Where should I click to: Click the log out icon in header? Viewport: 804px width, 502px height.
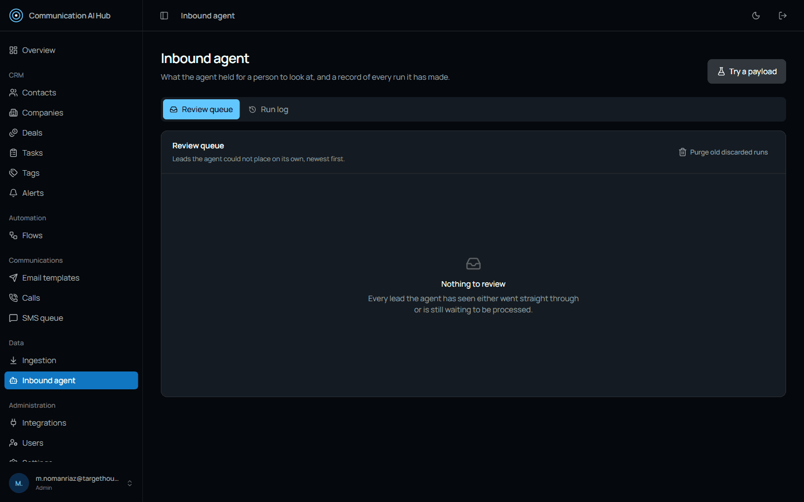[783, 16]
